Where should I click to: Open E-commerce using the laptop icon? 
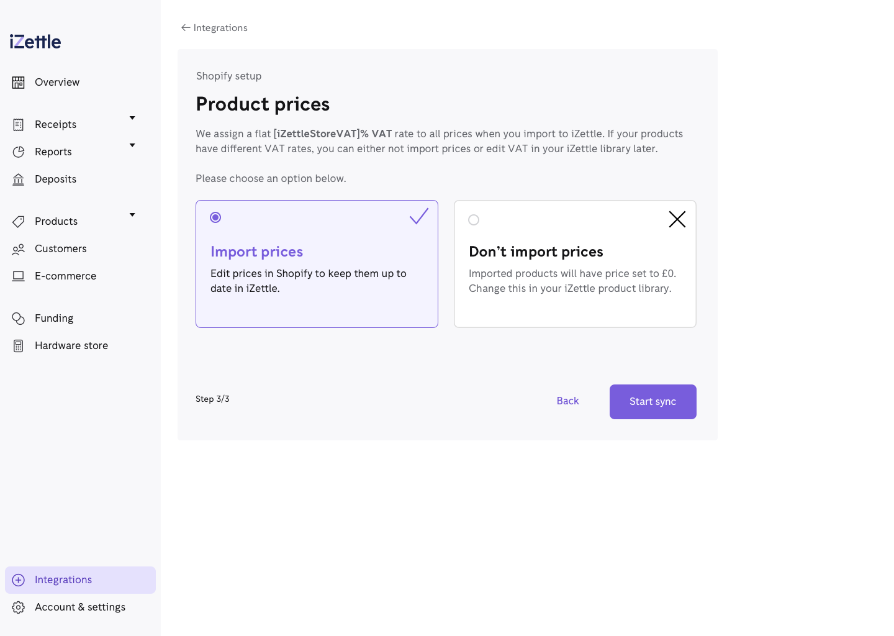click(18, 276)
